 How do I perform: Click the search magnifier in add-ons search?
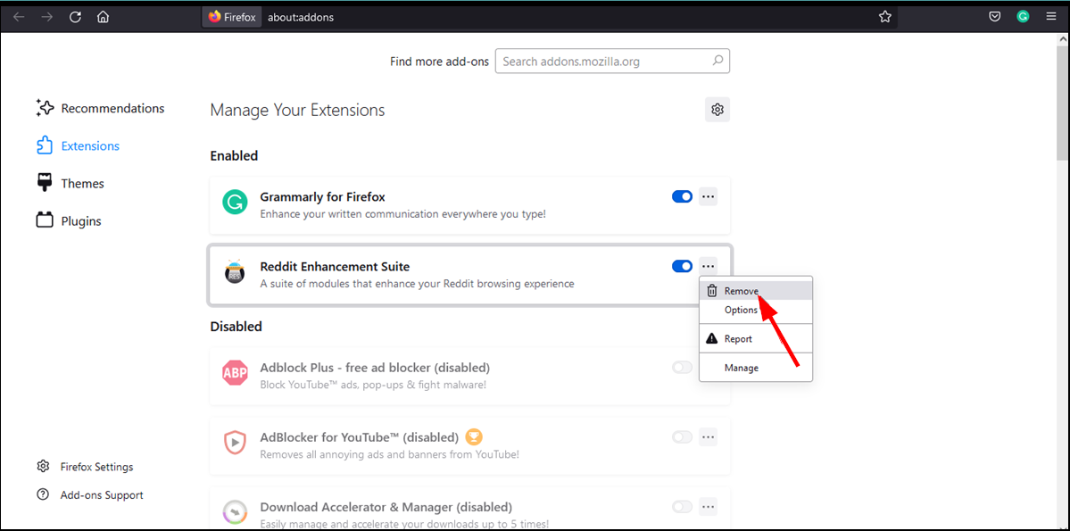(x=717, y=61)
